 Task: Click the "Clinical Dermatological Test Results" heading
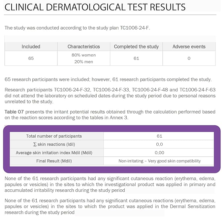(x=95, y=7)
